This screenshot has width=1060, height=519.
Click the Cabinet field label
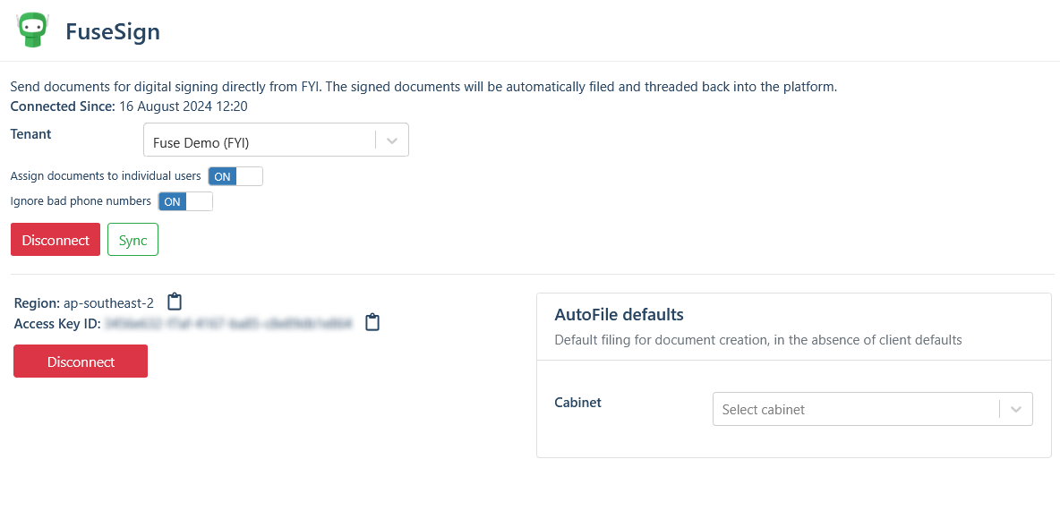578,403
